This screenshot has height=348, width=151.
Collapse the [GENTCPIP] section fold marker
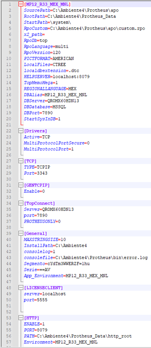(21, 185)
